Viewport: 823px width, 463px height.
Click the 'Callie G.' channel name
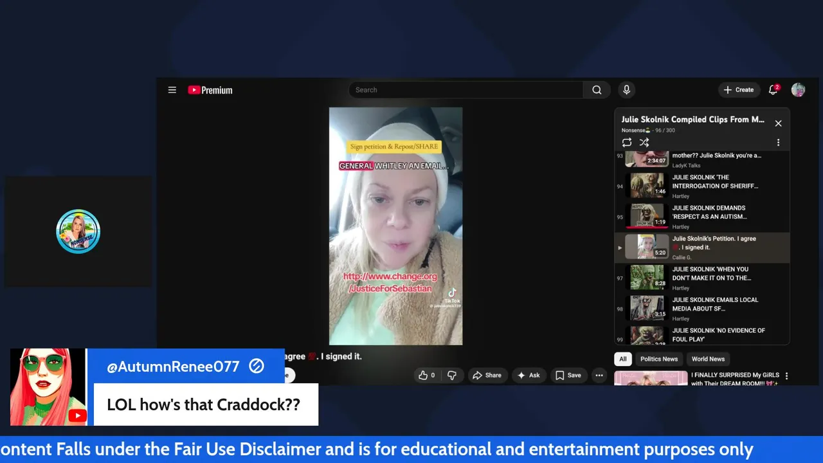coord(682,257)
